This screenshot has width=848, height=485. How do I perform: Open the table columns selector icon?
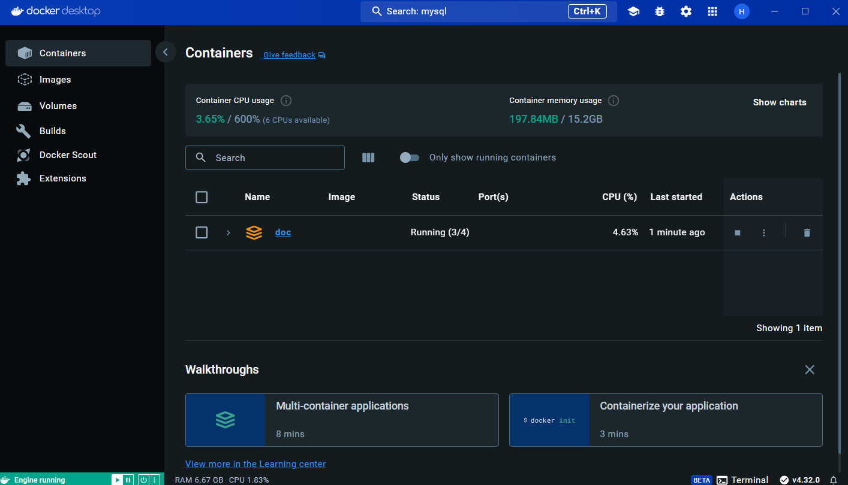click(368, 157)
